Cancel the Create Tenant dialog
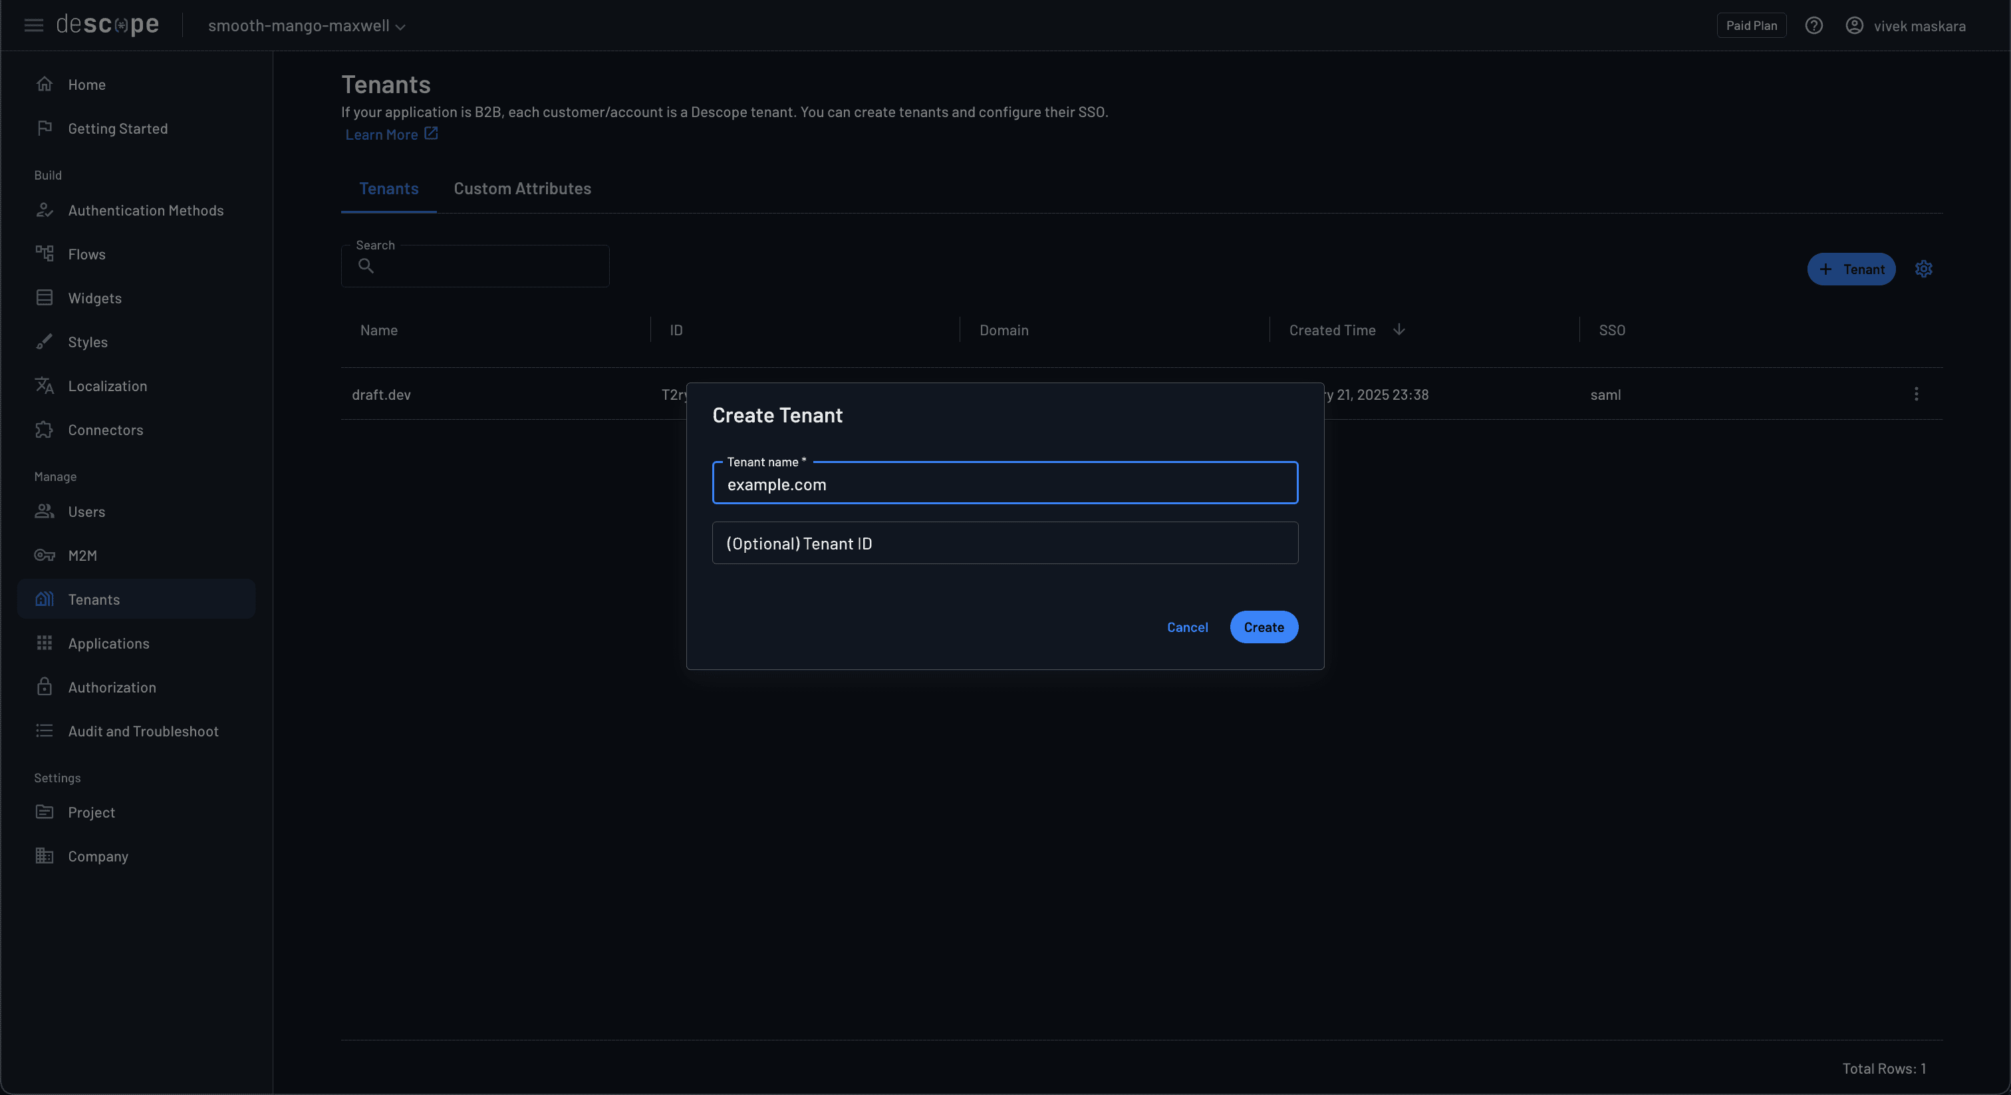 tap(1186, 627)
